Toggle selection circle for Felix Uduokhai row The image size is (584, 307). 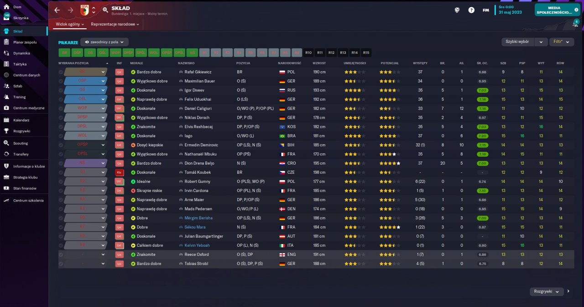pos(61,99)
